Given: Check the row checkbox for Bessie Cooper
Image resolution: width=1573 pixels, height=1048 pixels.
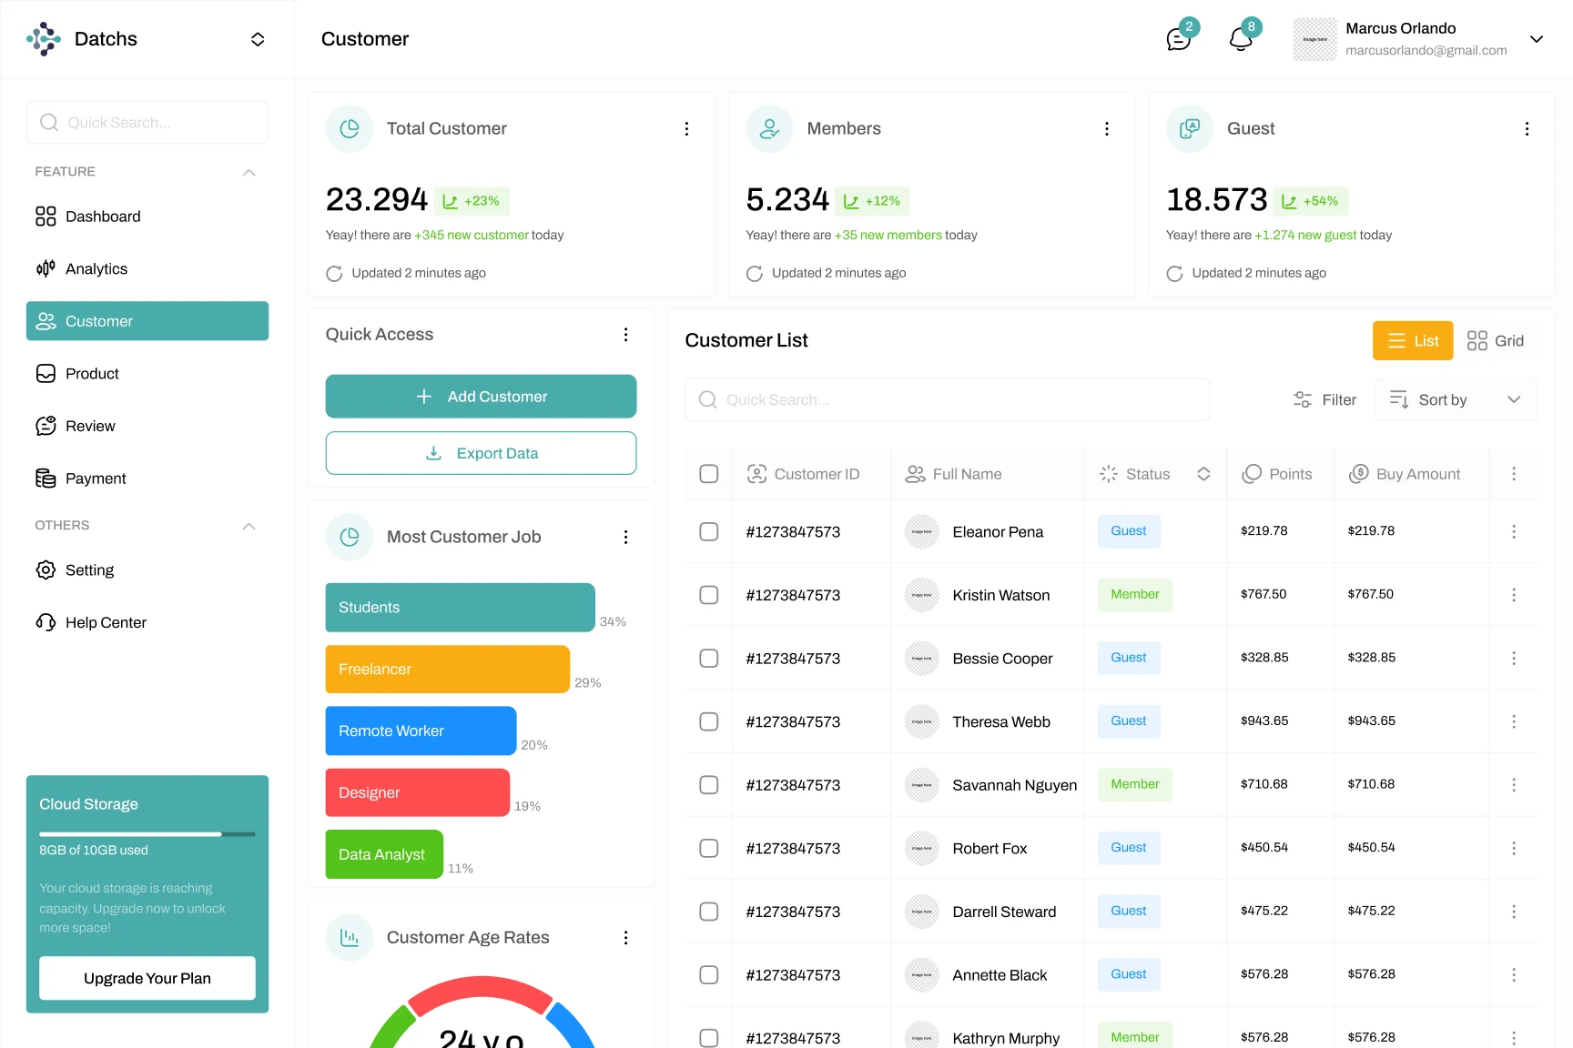Looking at the screenshot, I should 709,658.
